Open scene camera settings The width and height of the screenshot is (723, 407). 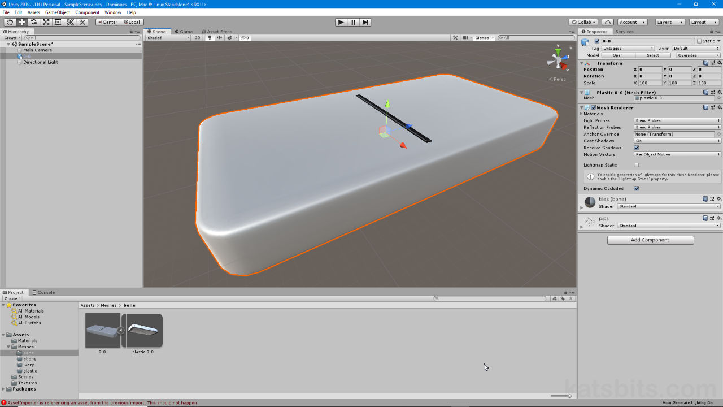467,38
